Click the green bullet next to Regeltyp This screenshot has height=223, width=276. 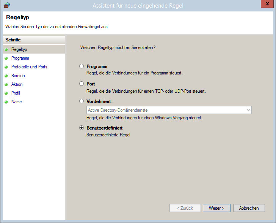click(6, 49)
